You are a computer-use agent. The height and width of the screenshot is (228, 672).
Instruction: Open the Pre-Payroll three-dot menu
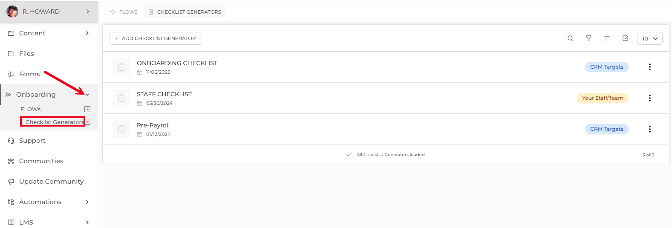click(x=649, y=129)
